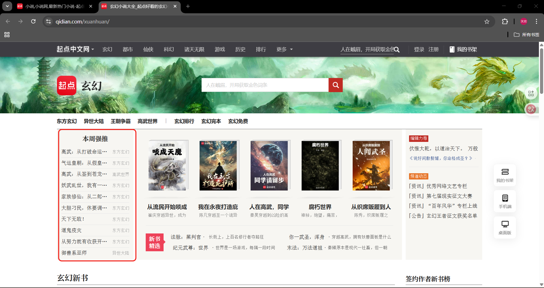Open the 高武世界 subcategory
The image size is (544, 288).
(147, 121)
